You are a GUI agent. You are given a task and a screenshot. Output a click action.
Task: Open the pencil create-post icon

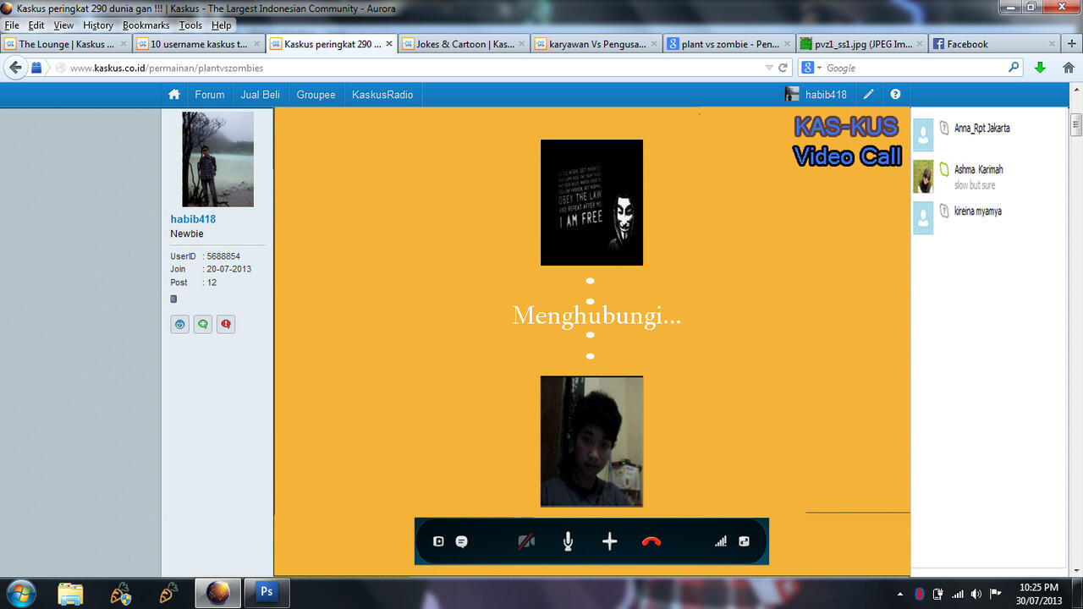[x=868, y=95]
